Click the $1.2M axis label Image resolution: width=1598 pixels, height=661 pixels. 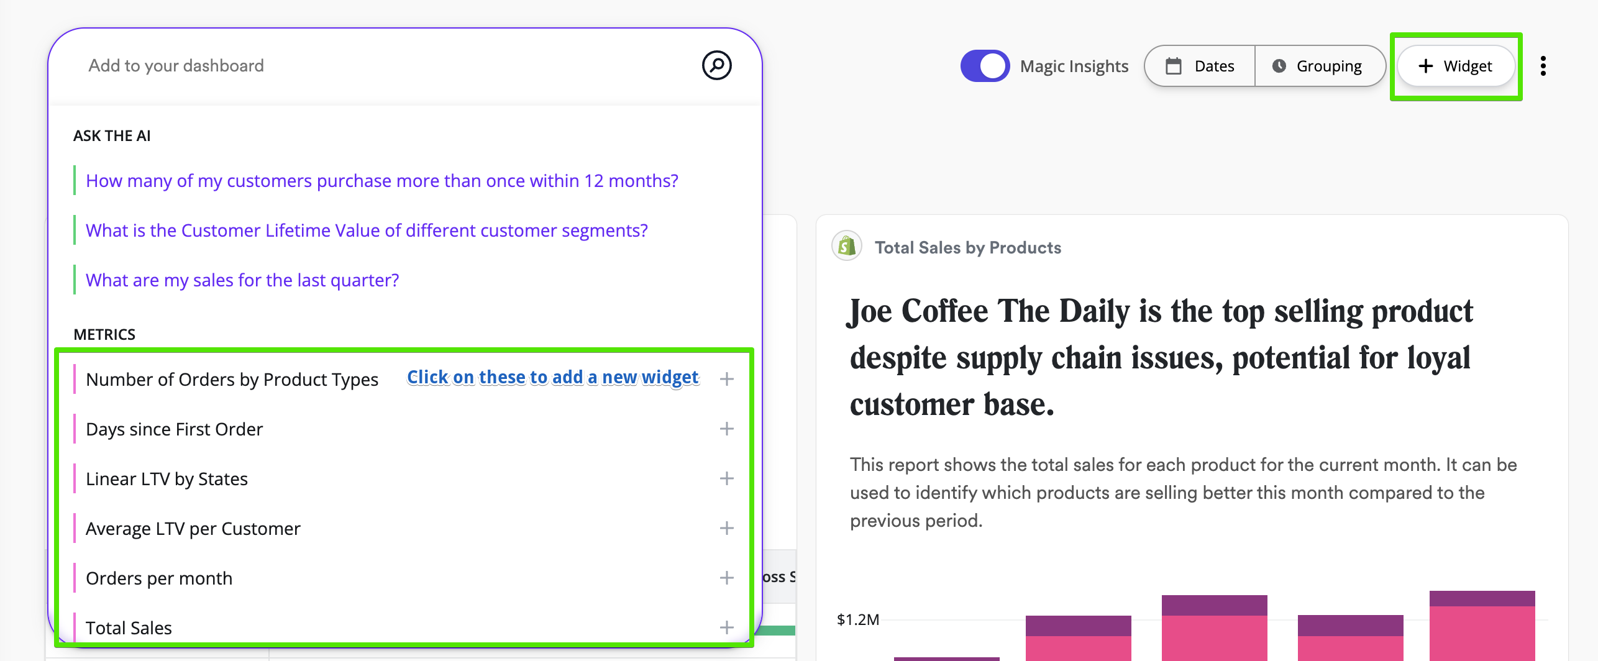[x=858, y=619]
